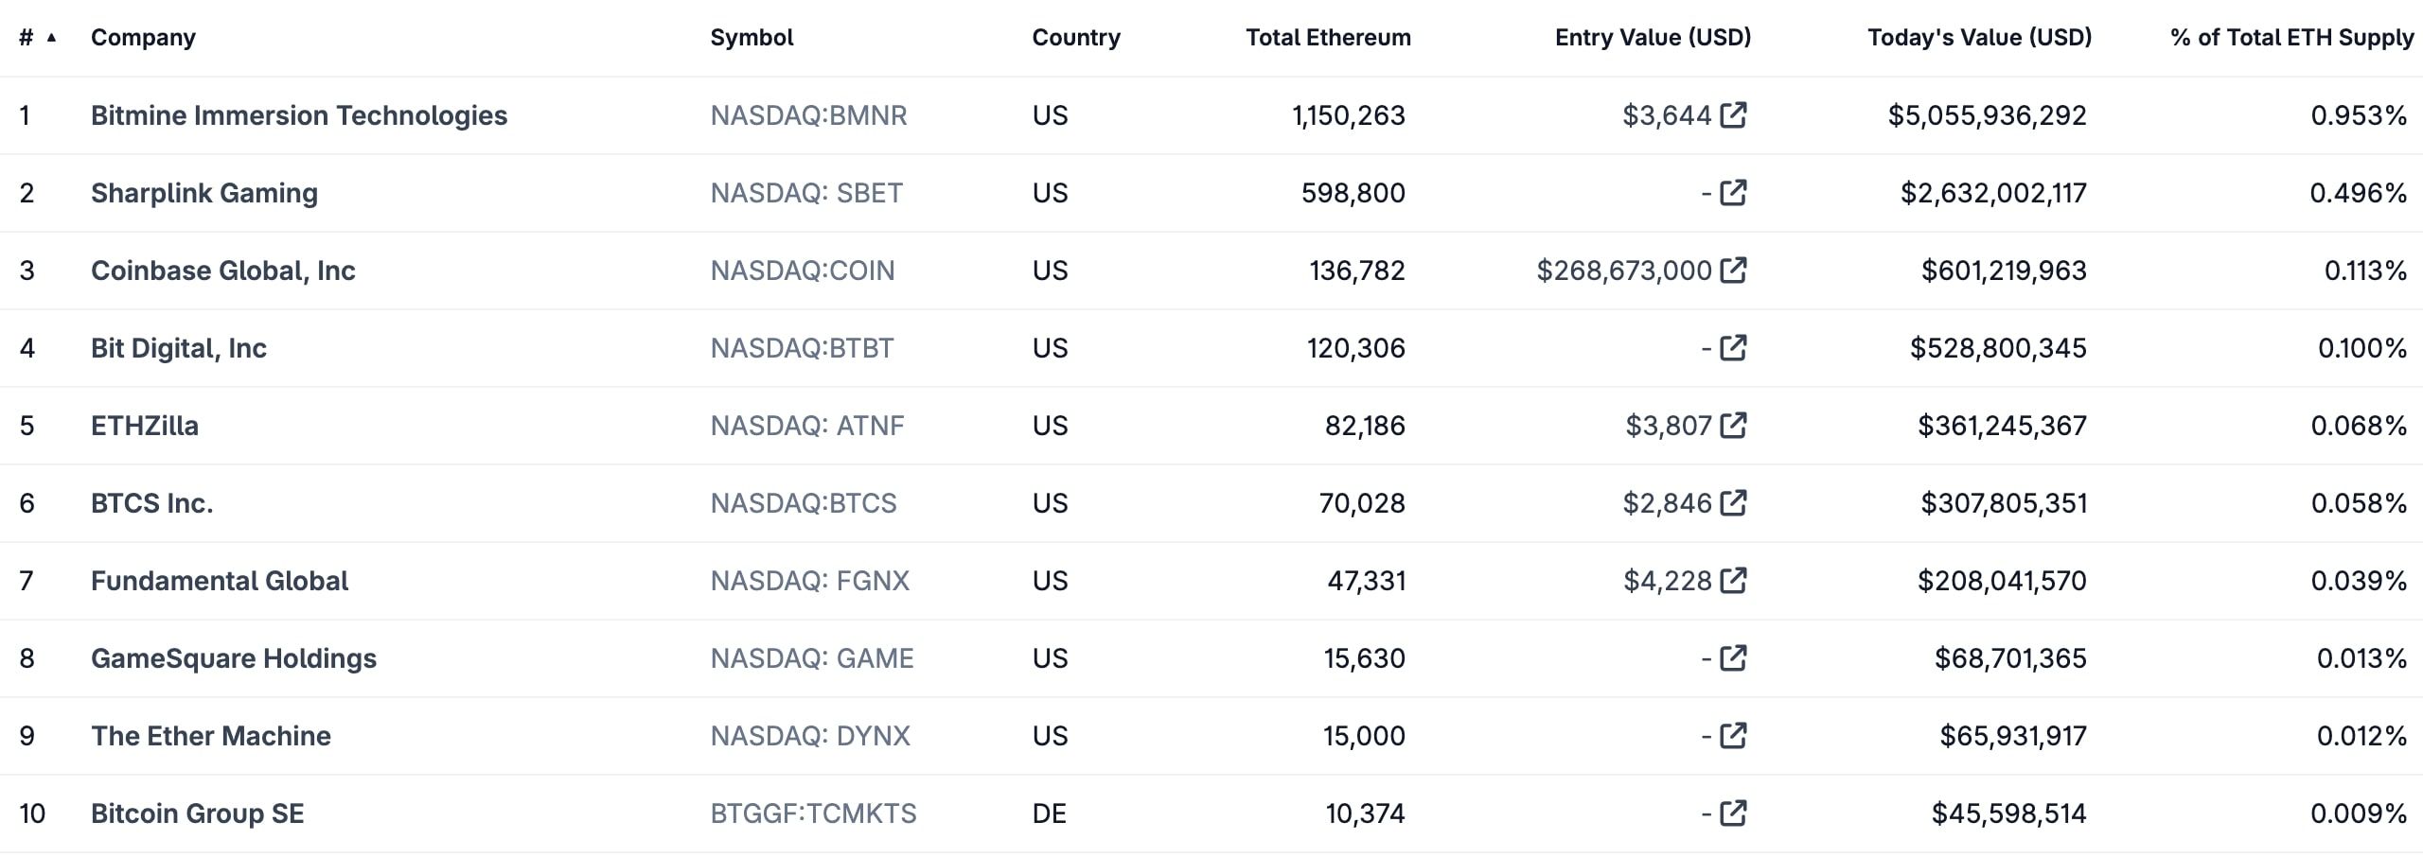The width and height of the screenshot is (2423, 857).
Task: Open external link for Bitmine Immersion Technologies
Action: 1733,115
